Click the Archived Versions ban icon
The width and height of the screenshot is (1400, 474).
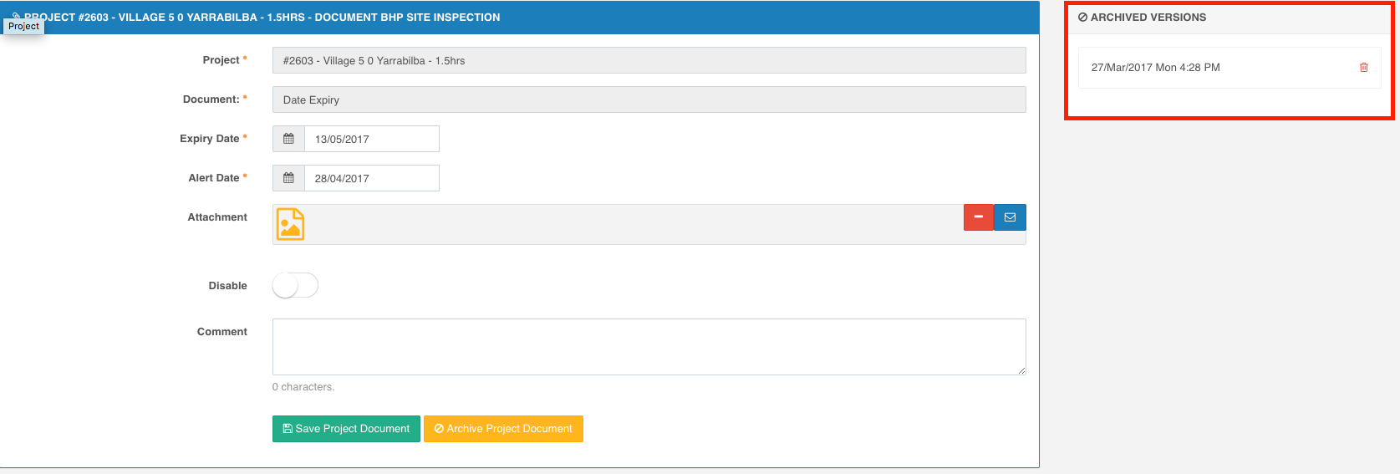click(1082, 18)
